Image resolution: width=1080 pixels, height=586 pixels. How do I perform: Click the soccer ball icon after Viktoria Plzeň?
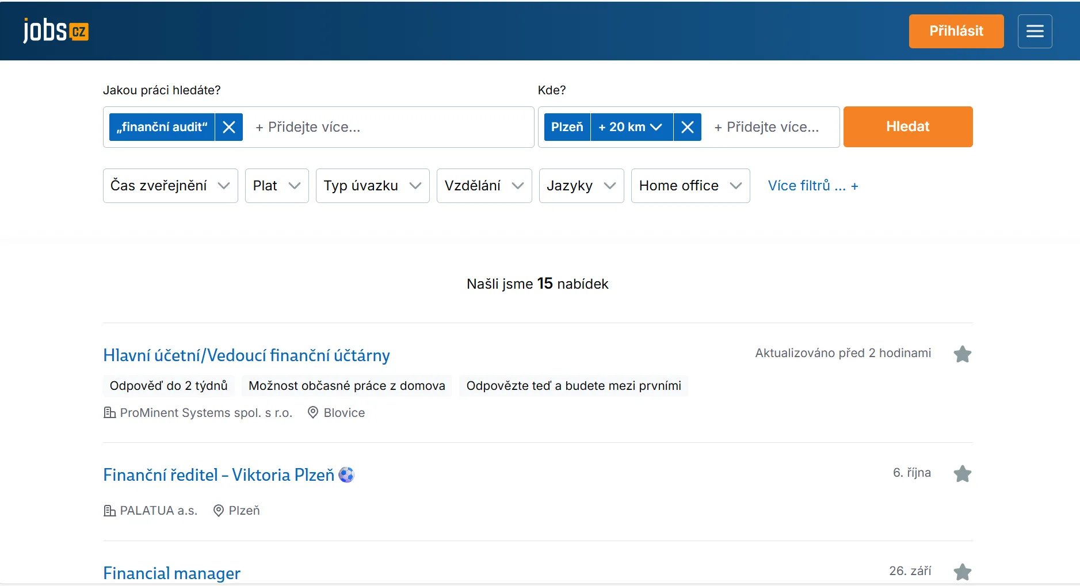pyautogui.click(x=346, y=474)
